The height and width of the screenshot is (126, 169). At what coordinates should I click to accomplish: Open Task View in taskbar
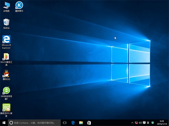(65, 123)
